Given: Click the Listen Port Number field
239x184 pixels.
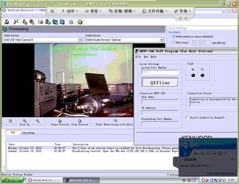Looking at the screenshot, I should [160, 72].
